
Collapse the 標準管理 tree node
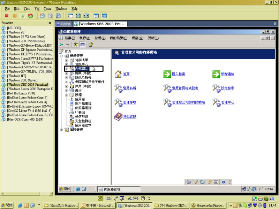(x=61, y=56)
